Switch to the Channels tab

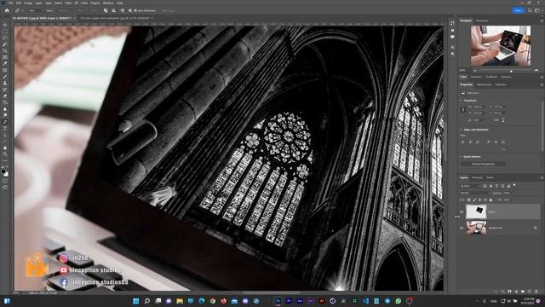[477, 177]
